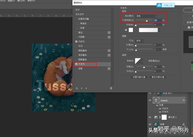The width and height of the screenshot is (193, 137).
Task: Hide the 外发光 effect in the layers panel
Action: 160,112
